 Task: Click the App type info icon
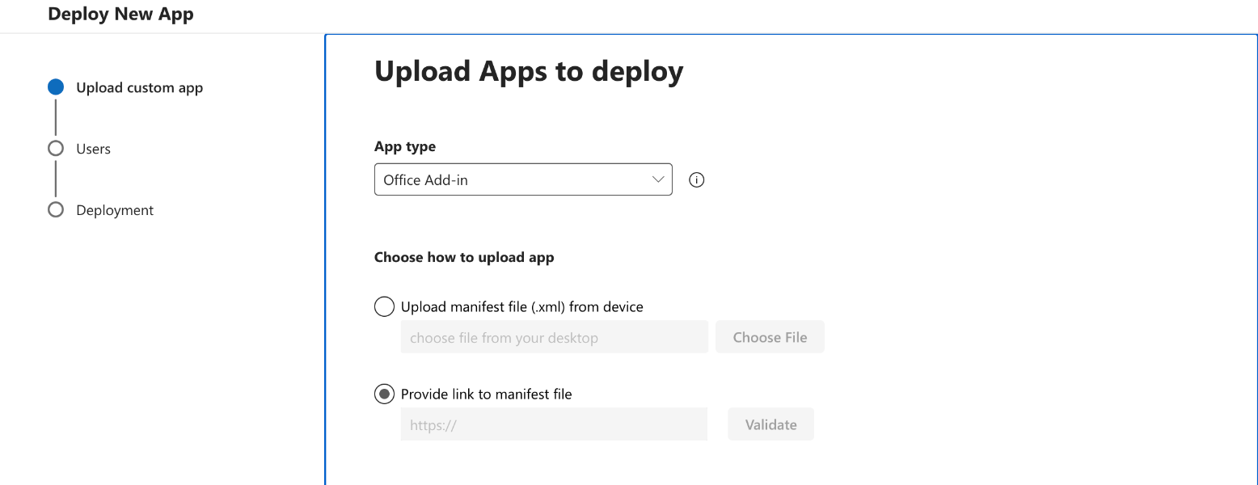pyautogui.click(x=696, y=180)
